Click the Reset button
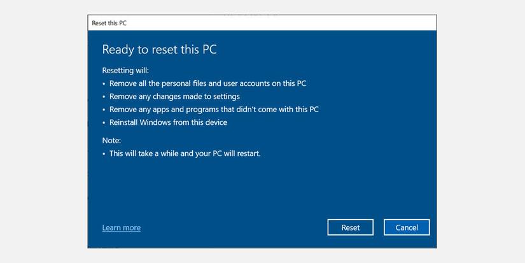 pos(350,227)
